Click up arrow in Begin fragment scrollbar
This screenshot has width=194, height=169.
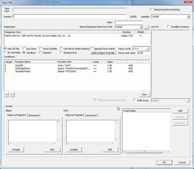(x=58, y=122)
